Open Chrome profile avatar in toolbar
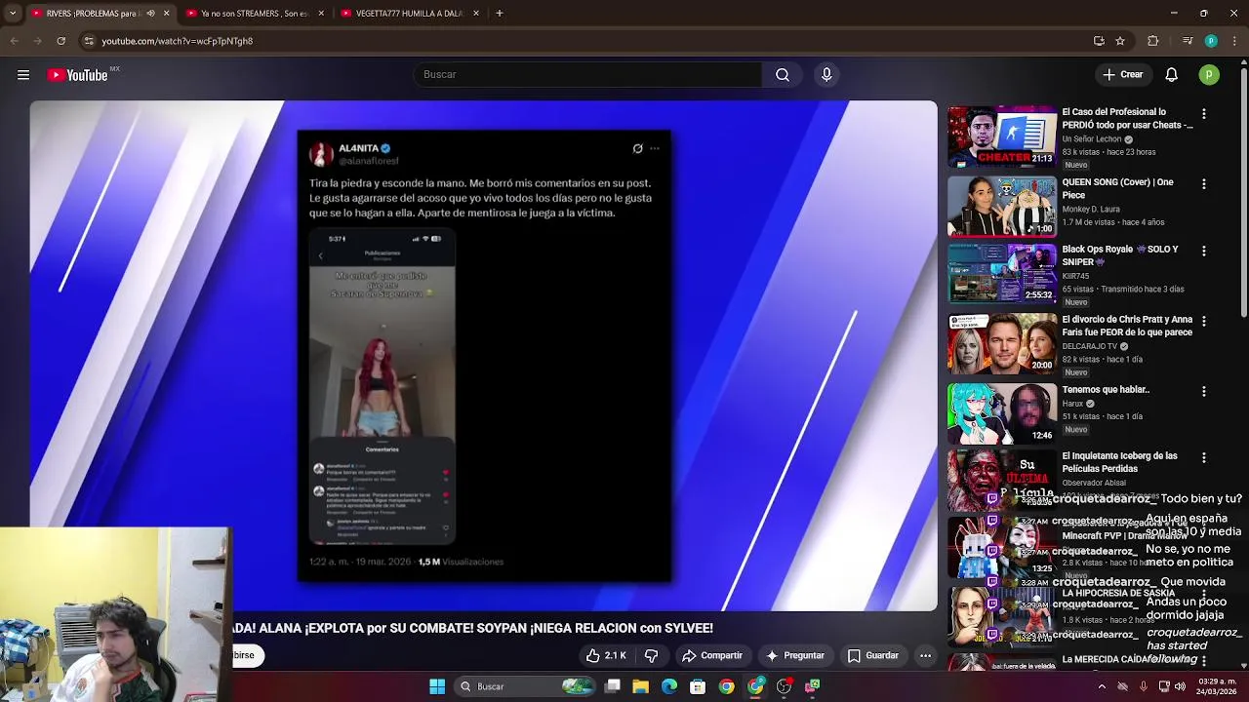 coord(1211,41)
